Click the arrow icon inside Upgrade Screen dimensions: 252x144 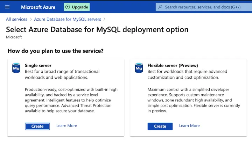[68, 7]
